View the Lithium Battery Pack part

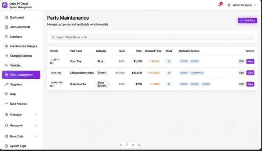click(x=250, y=73)
